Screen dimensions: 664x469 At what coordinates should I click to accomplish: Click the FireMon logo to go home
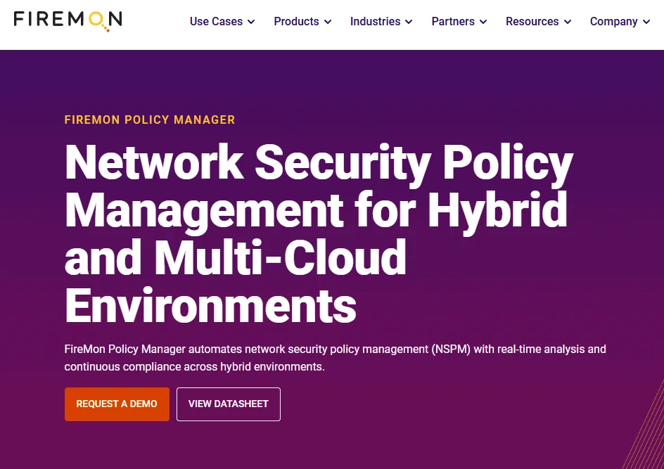pyautogui.click(x=68, y=20)
